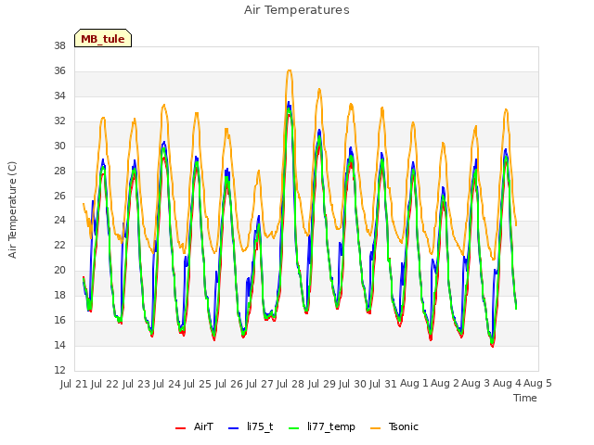Select the li75_t legend label
594x445 pixels.
[x=260, y=426]
